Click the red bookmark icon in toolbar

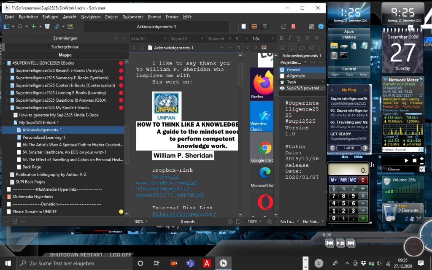pos(293,27)
